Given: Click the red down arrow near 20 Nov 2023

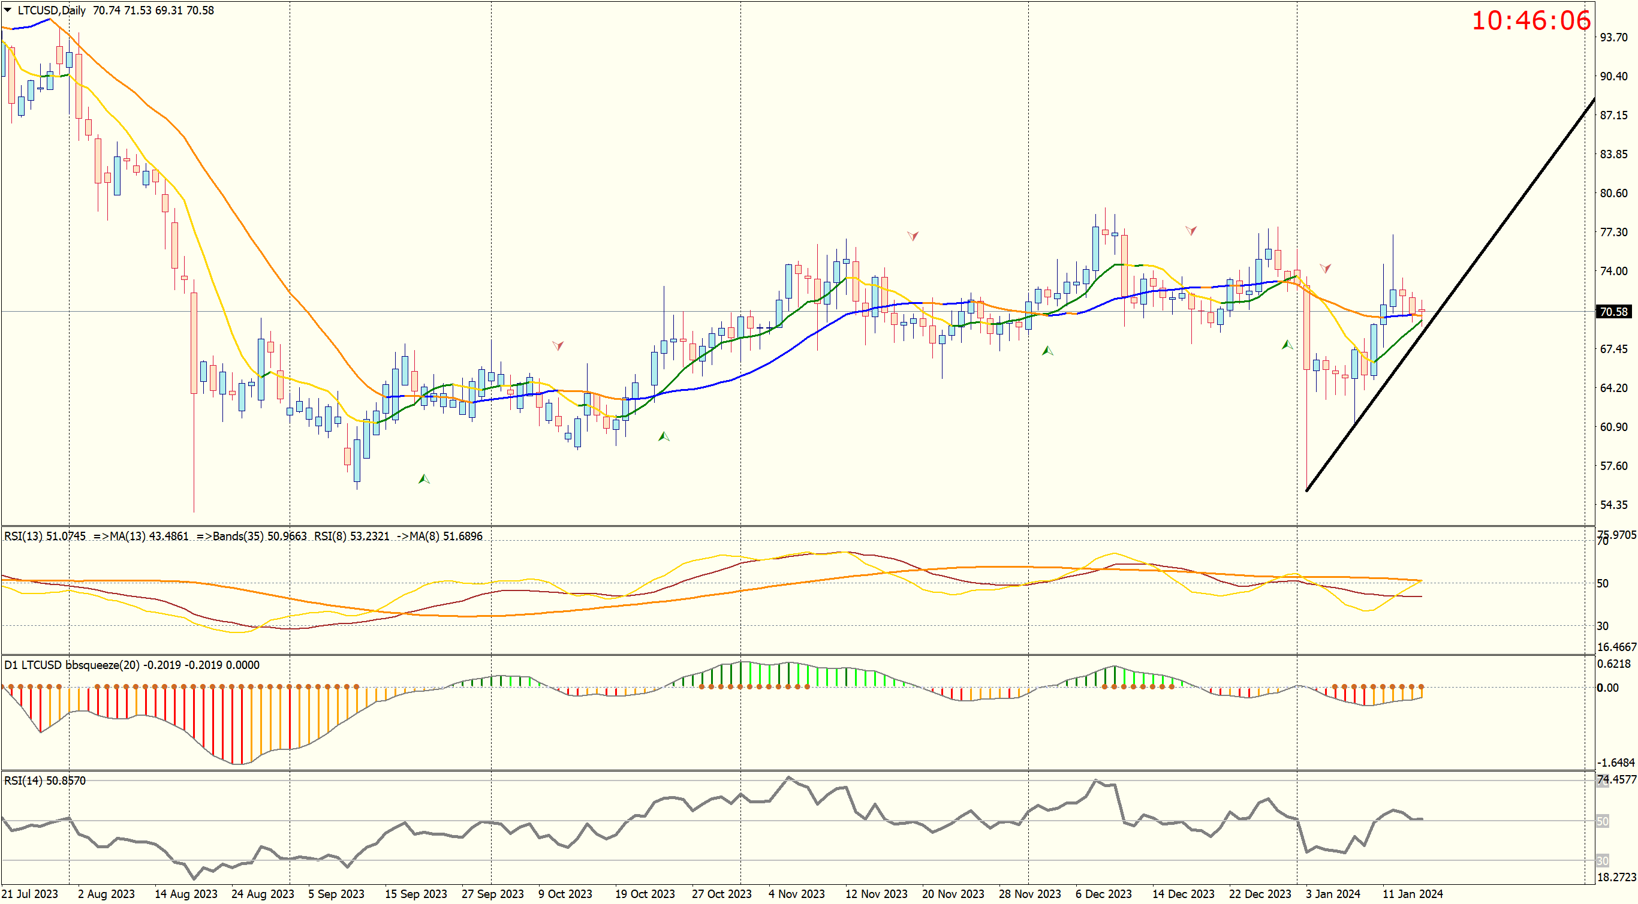Looking at the screenshot, I should (x=913, y=236).
